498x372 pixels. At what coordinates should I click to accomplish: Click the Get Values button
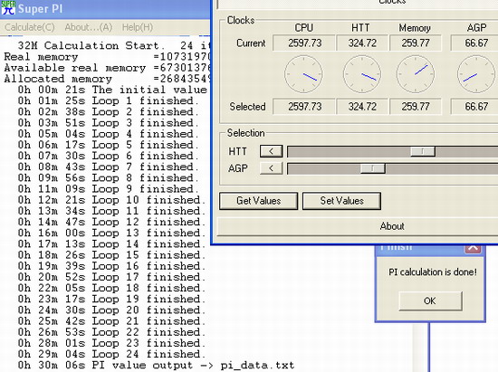click(x=259, y=201)
